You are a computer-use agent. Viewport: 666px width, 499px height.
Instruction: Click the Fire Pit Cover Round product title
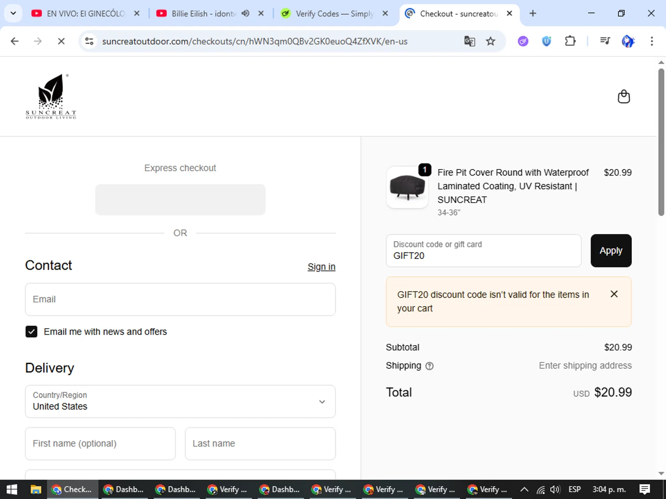tap(513, 186)
